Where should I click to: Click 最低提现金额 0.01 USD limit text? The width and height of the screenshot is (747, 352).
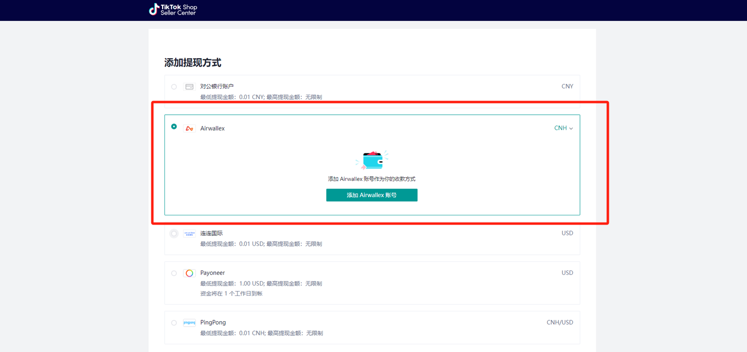pos(261,244)
